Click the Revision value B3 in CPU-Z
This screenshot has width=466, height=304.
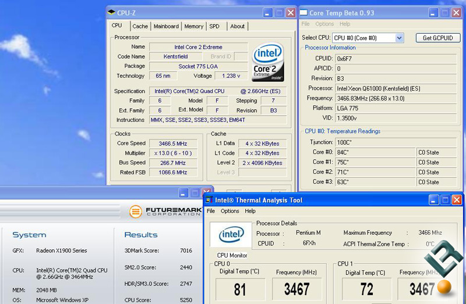[x=273, y=110]
